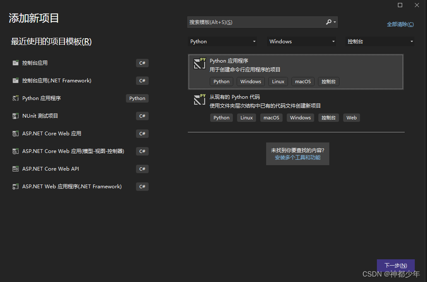Choose the recent template ASP.NET Core Web 应用
This screenshot has width=427, height=282.
[80, 133]
